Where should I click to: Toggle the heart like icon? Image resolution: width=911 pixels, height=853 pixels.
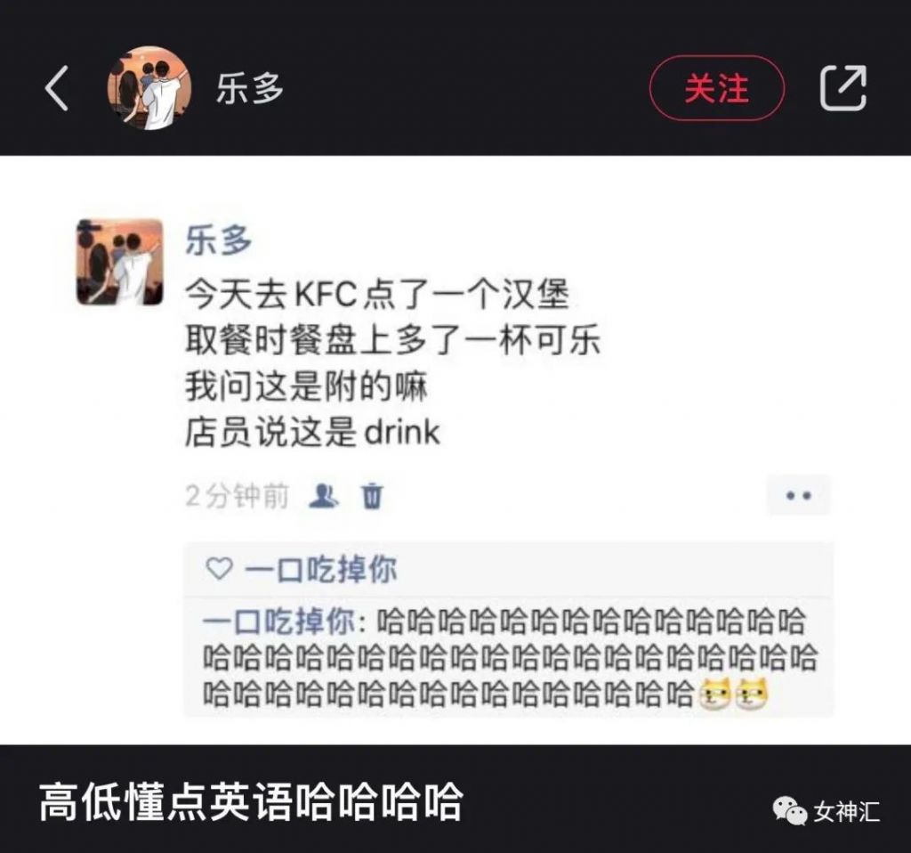point(219,569)
